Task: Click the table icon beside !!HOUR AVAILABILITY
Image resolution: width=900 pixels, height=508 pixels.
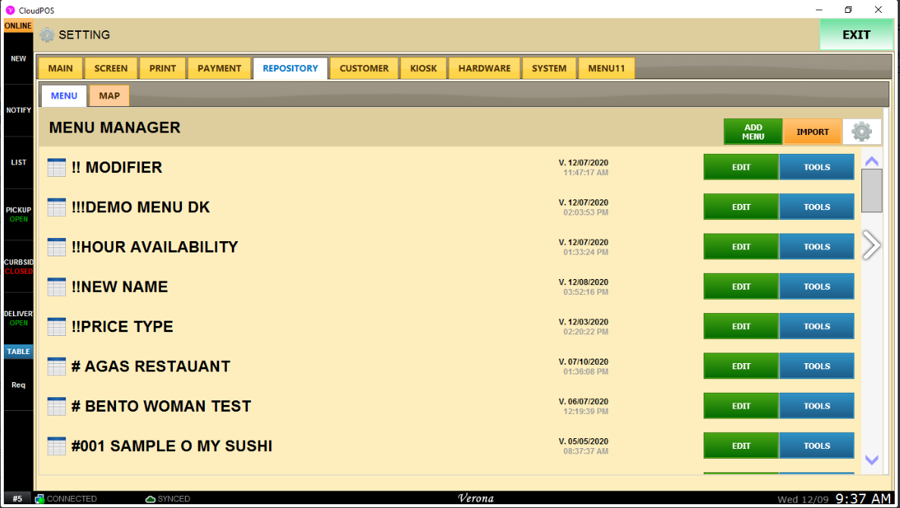Action: (x=56, y=247)
